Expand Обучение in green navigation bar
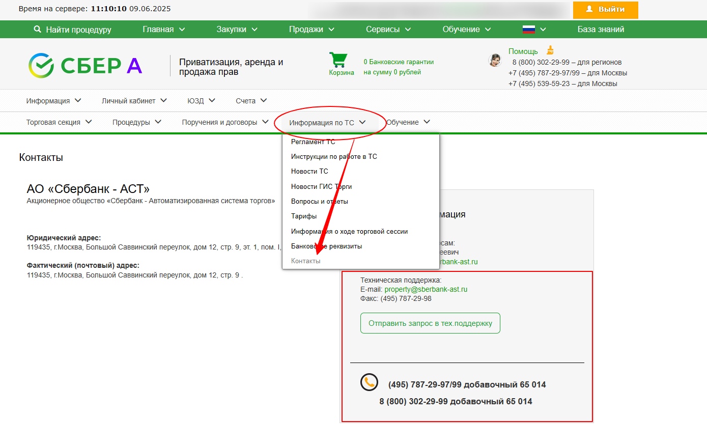This screenshot has height=444, width=707. (467, 30)
